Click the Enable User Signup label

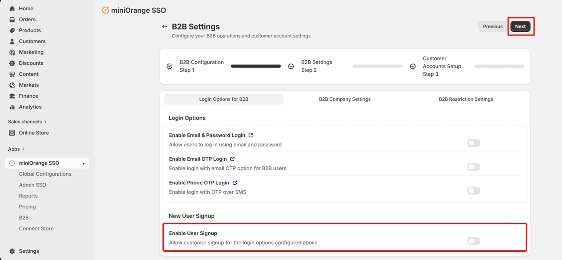[193, 233]
